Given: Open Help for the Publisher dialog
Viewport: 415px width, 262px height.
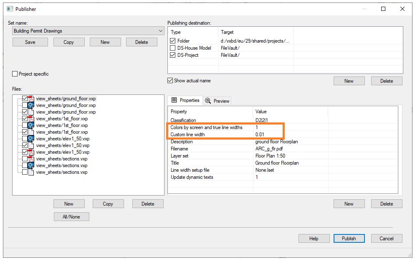Looking at the screenshot, I should [314, 239].
